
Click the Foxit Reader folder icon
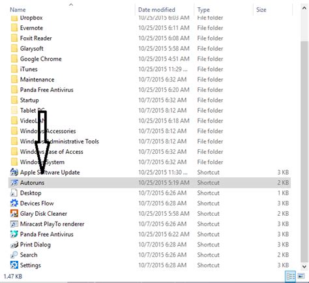click(14, 38)
